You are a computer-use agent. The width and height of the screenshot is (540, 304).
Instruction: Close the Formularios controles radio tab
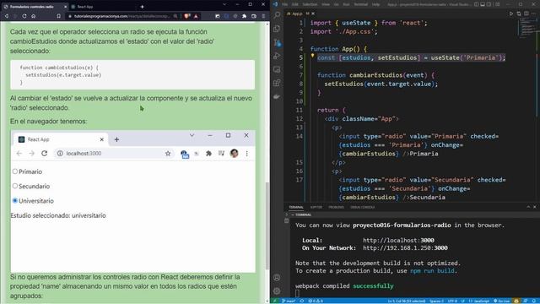(66, 7)
